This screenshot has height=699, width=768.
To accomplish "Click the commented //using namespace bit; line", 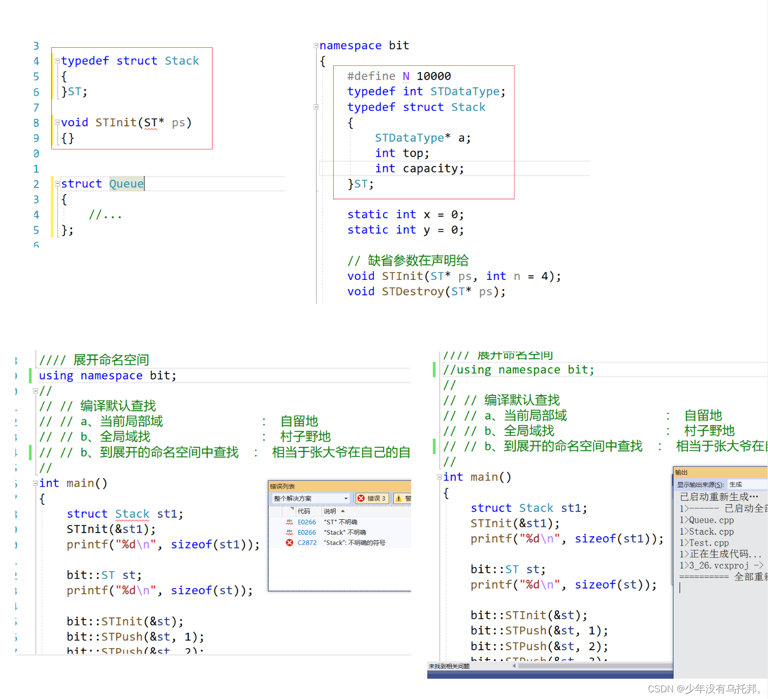I will (519, 370).
